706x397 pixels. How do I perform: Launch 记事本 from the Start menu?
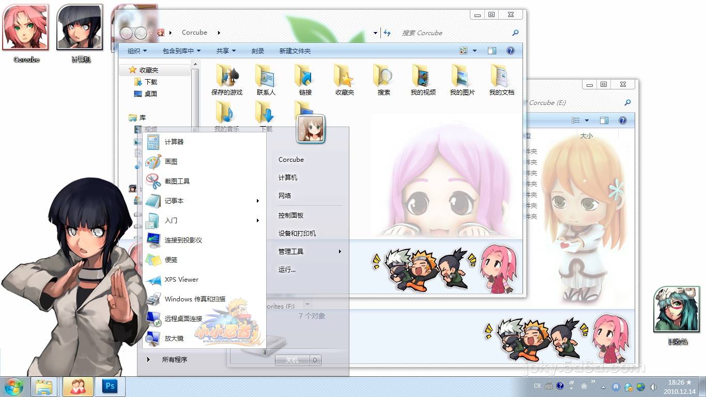[x=204, y=201]
